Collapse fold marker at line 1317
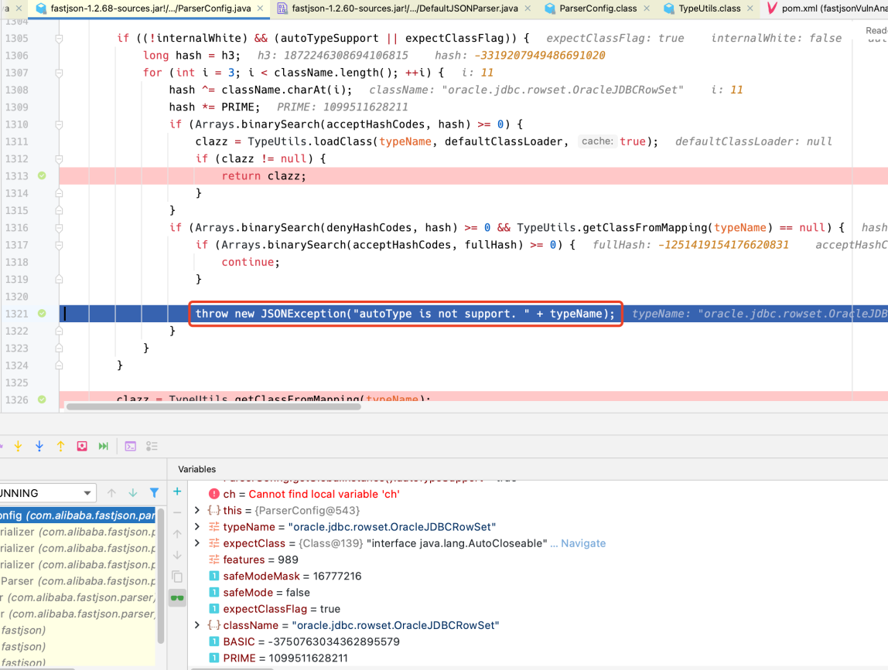The height and width of the screenshot is (670, 888). (x=59, y=245)
